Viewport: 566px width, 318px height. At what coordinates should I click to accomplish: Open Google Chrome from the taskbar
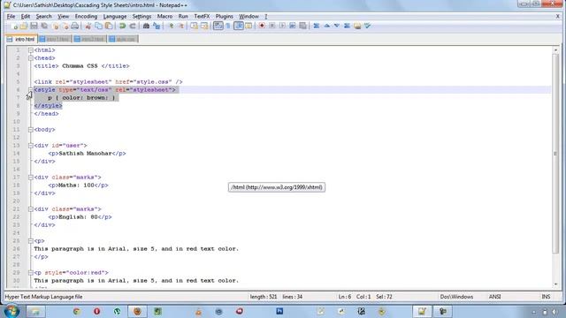pyautogui.click(x=77, y=311)
